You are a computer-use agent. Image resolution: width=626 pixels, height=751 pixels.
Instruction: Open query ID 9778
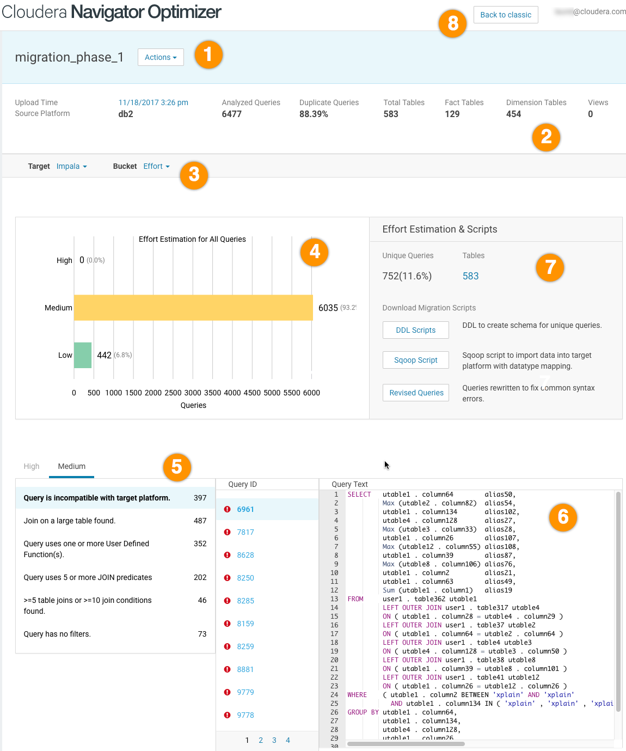point(246,715)
